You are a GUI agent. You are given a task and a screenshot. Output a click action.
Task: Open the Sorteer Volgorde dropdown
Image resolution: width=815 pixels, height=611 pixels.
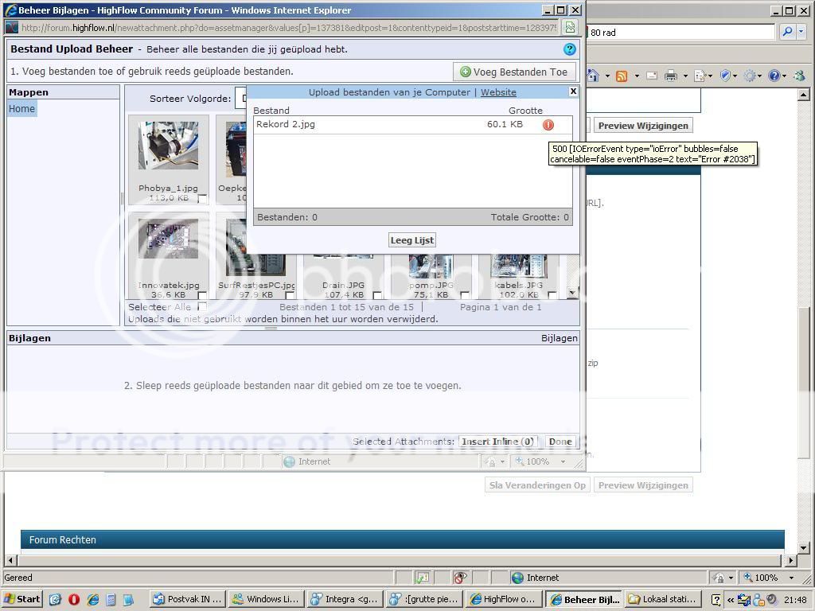pos(243,99)
